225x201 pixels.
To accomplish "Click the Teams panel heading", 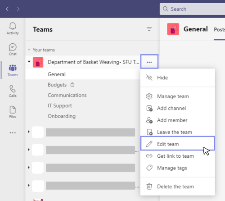I will pos(43,29).
